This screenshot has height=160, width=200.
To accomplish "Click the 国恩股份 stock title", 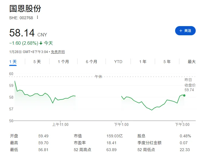I will [x=25, y=8].
